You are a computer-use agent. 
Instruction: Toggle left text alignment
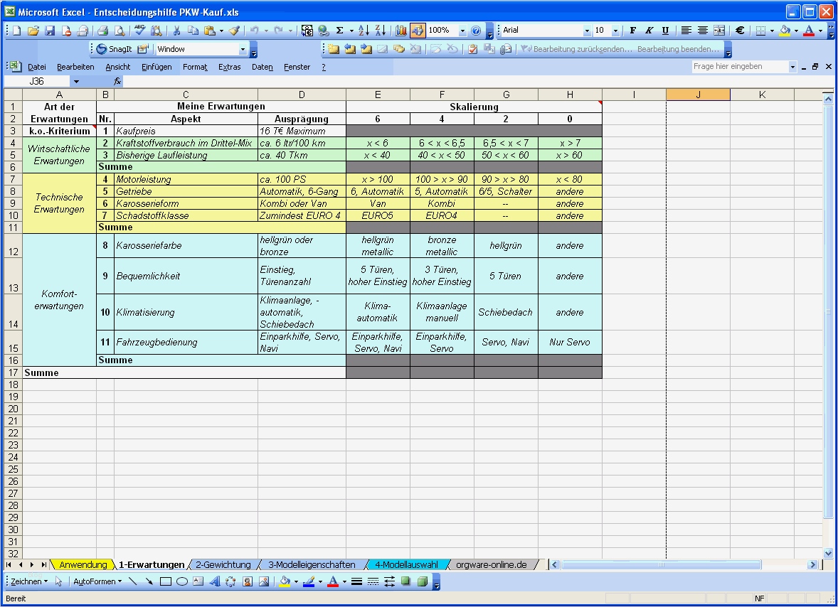point(686,31)
